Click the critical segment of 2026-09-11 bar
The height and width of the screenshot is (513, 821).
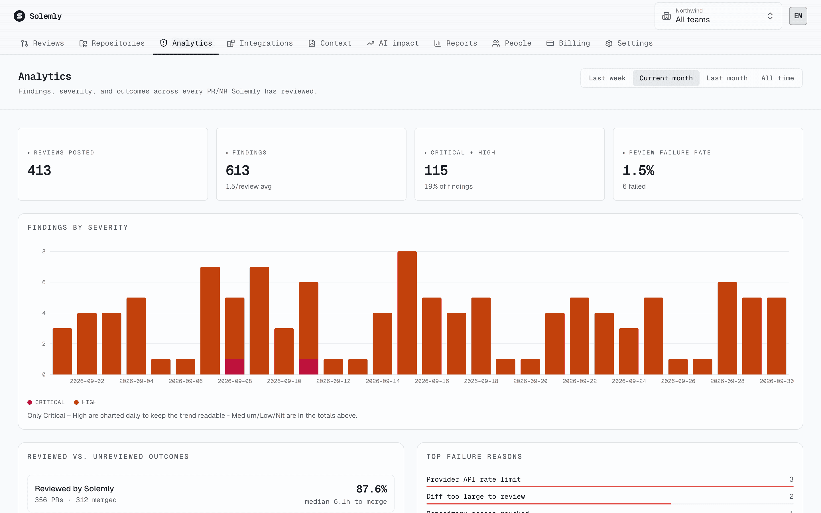click(309, 367)
